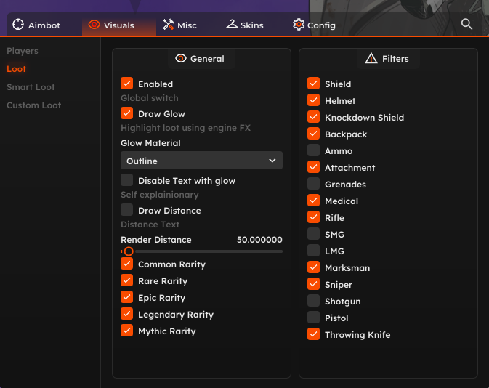Open the Glow Material Outline dropdown
The height and width of the screenshot is (388, 489).
point(201,161)
